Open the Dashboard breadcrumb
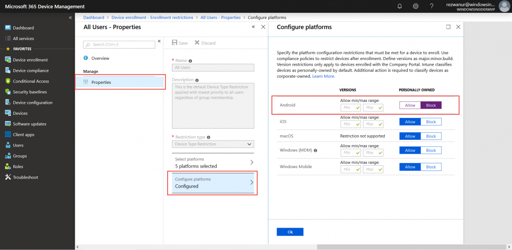Viewport: 512px width, 250px height. 94,17
